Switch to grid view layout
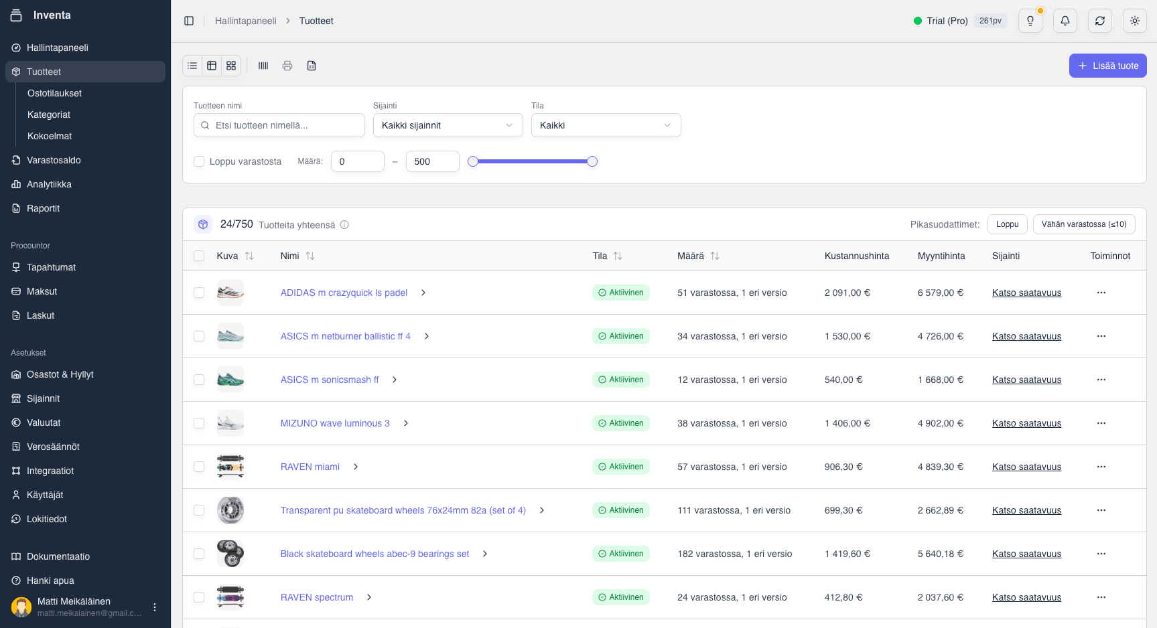Viewport: 1157px width, 628px height. pyautogui.click(x=231, y=66)
